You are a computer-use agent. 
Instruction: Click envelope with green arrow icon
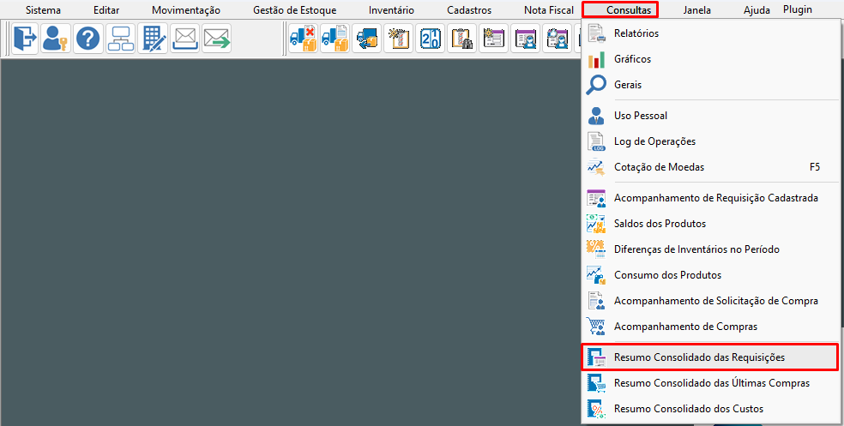click(217, 39)
